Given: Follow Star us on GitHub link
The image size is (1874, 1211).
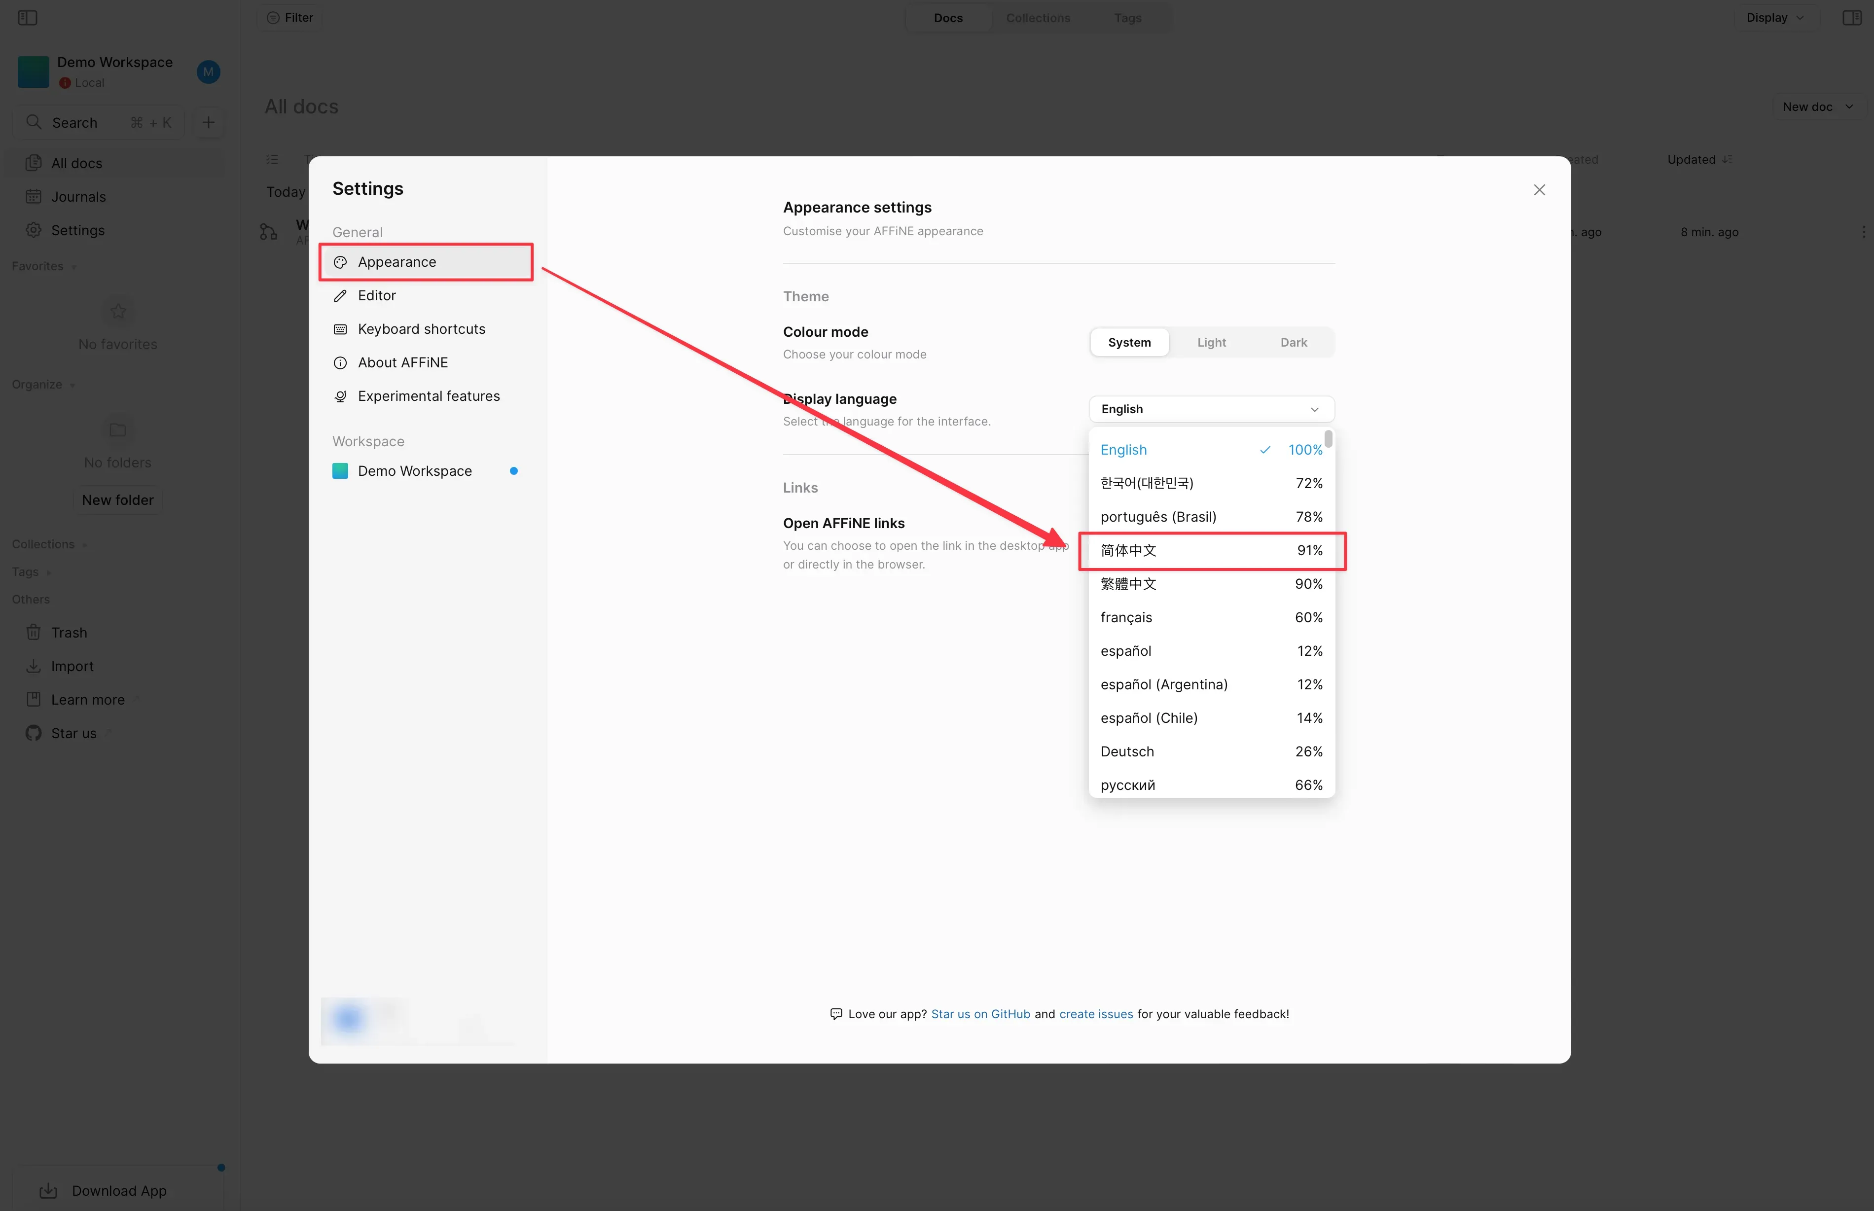Looking at the screenshot, I should coord(980,1014).
